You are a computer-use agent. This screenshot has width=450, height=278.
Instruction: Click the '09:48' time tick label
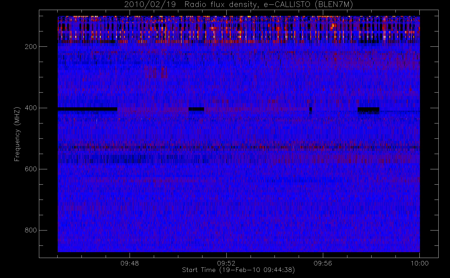pos(130,263)
